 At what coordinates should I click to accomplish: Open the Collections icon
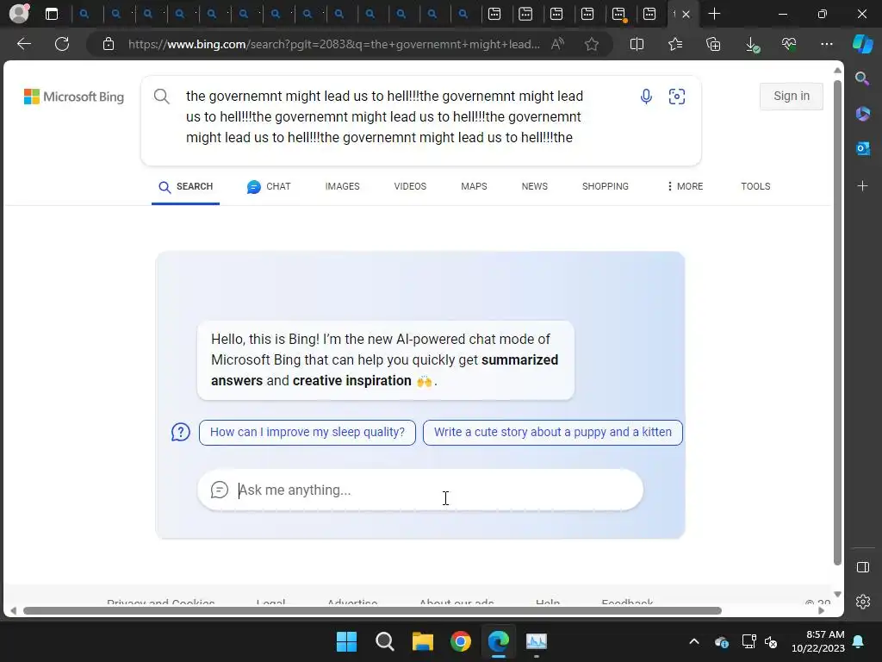[x=713, y=44]
